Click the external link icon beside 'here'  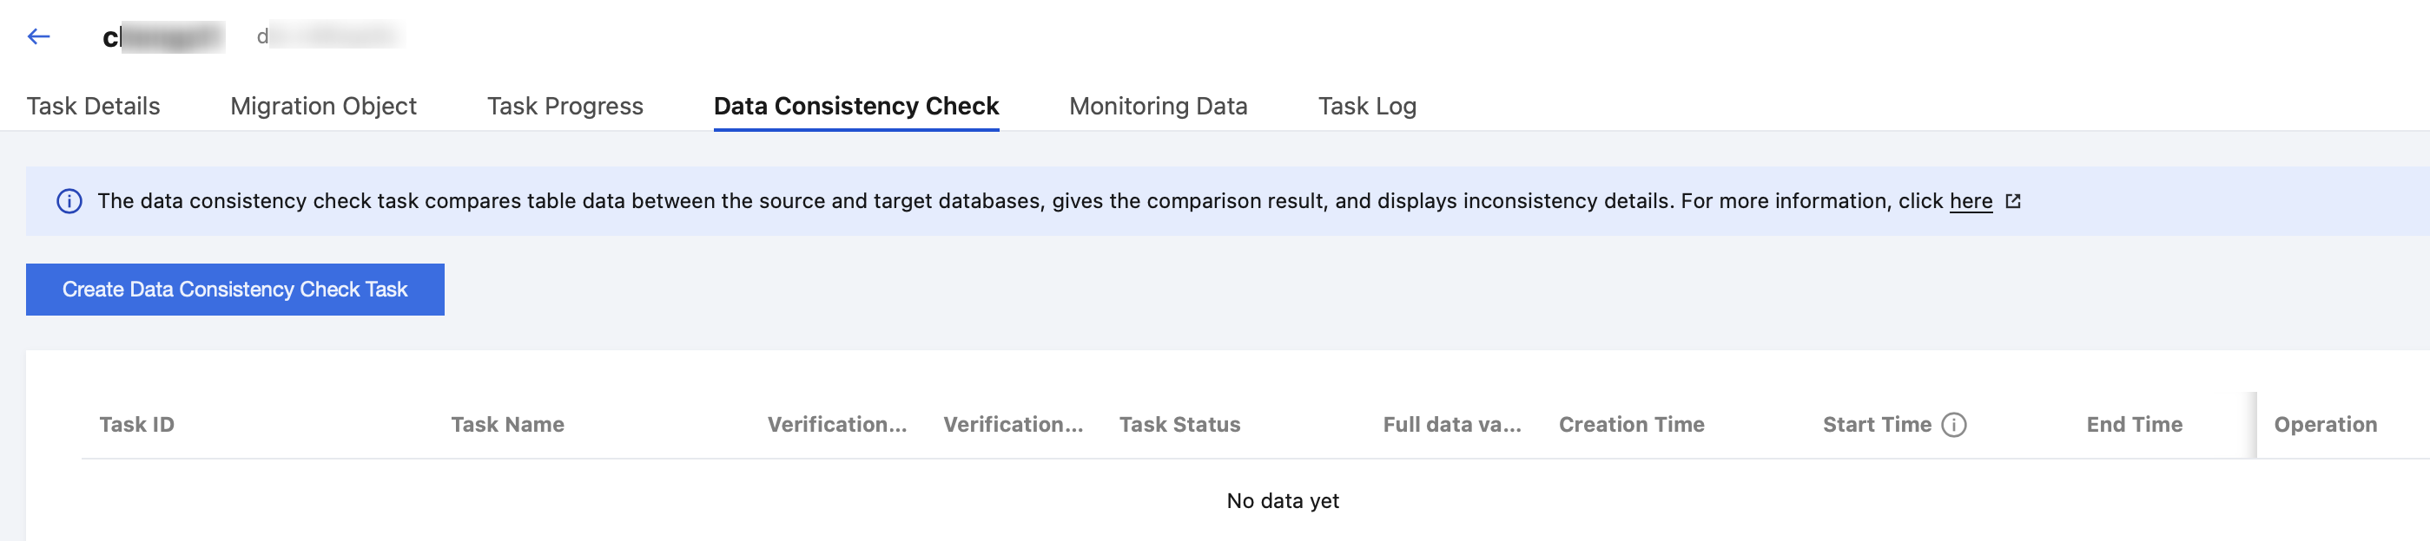click(x=2013, y=201)
